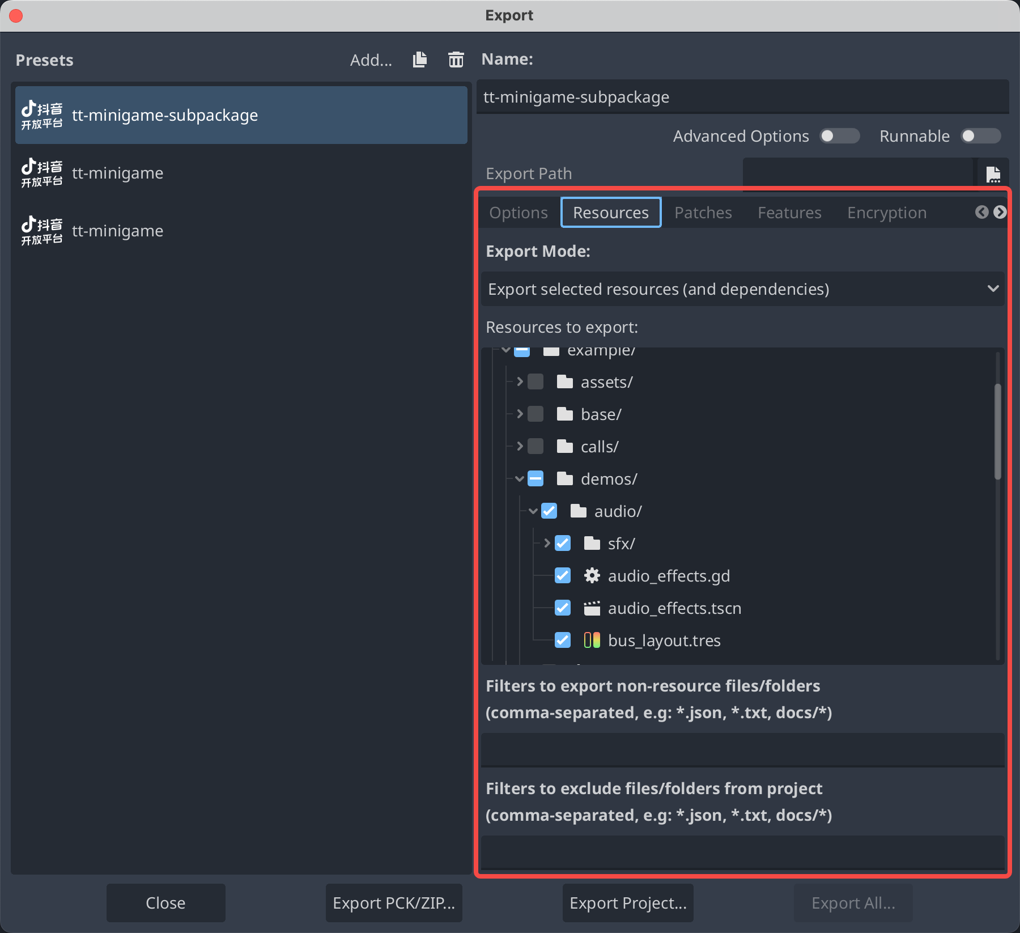Check the assets/ folder checkbox

pyautogui.click(x=535, y=382)
